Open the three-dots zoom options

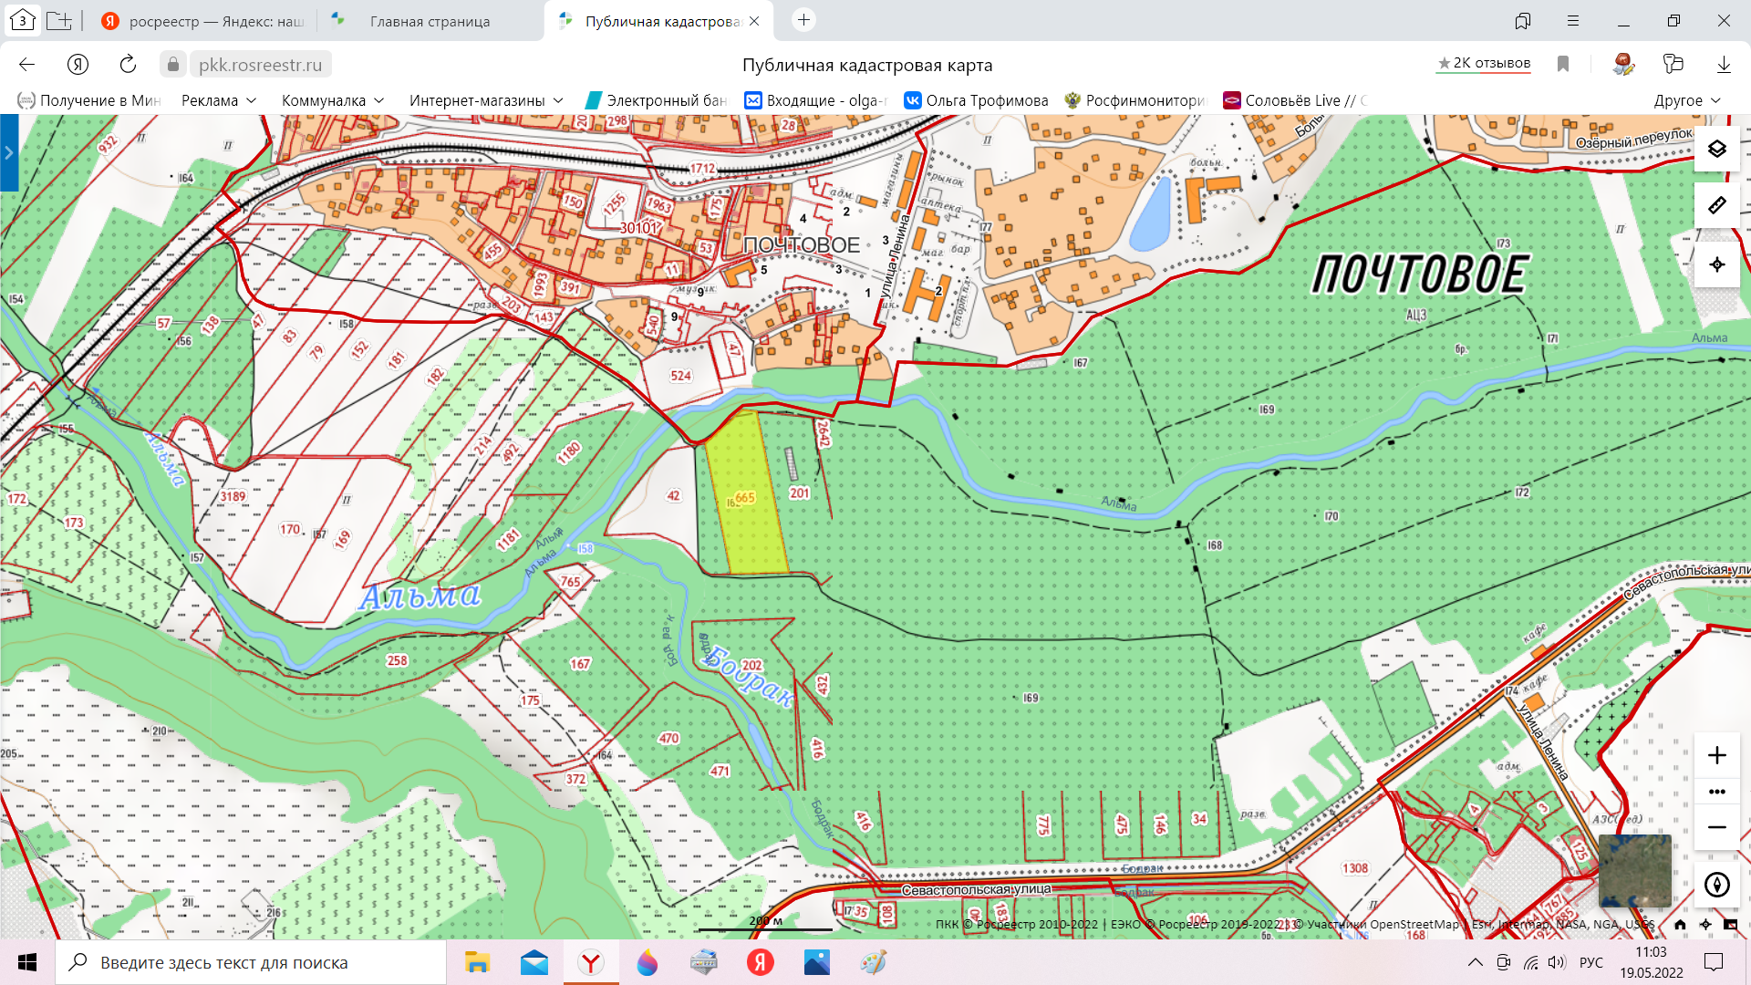(x=1716, y=792)
